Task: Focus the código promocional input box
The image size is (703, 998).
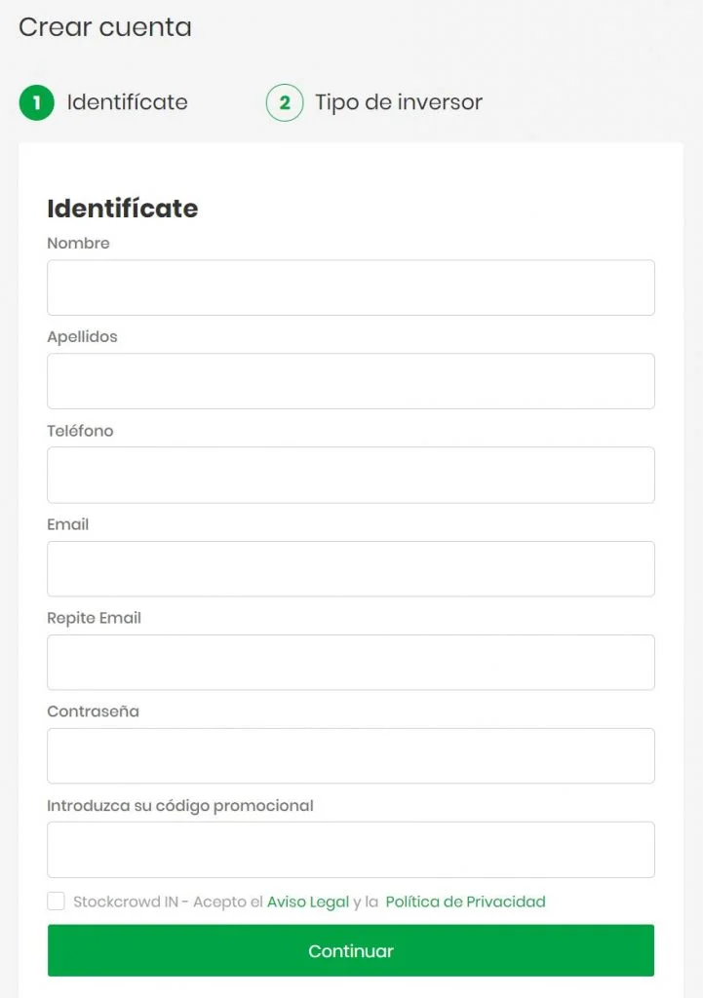Action: click(351, 849)
